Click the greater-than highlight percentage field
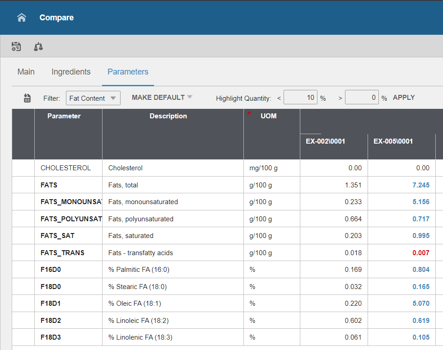 [361, 98]
